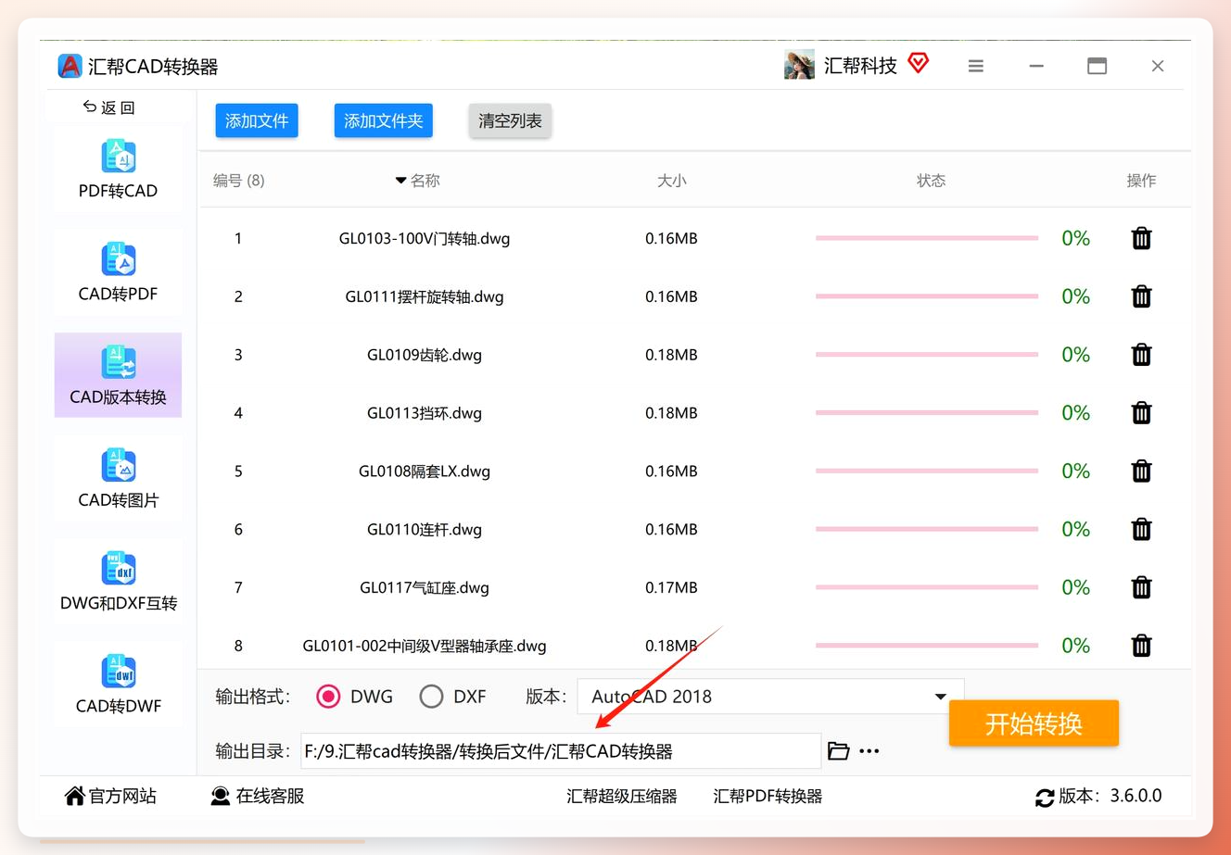Viewport: 1231px width, 855px height.
Task: Select file name GL0113挡环.dwg
Action: pos(425,413)
